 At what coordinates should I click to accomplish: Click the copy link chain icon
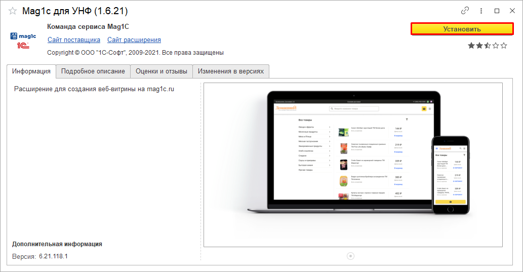pyautogui.click(x=465, y=11)
